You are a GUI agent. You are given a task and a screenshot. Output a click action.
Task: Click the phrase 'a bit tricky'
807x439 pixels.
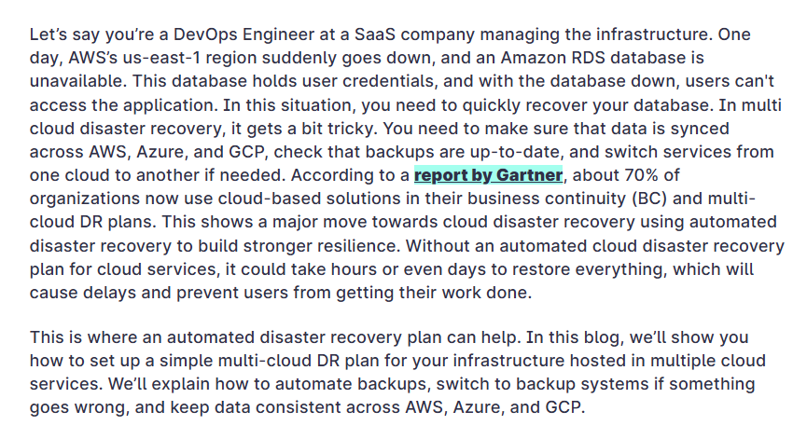point(332,129)
